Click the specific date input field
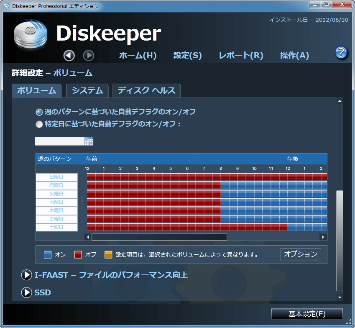The image size is (355, 328). [59, 141]
